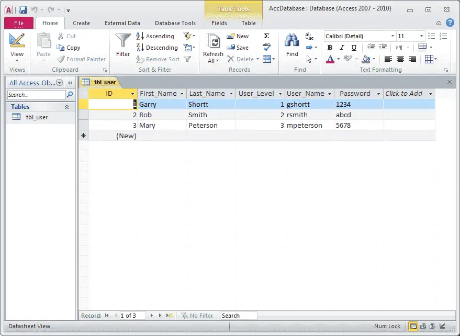Click Toggle Filter icon
This screenshot has height=336, width=460.
(x=187, y=59)
